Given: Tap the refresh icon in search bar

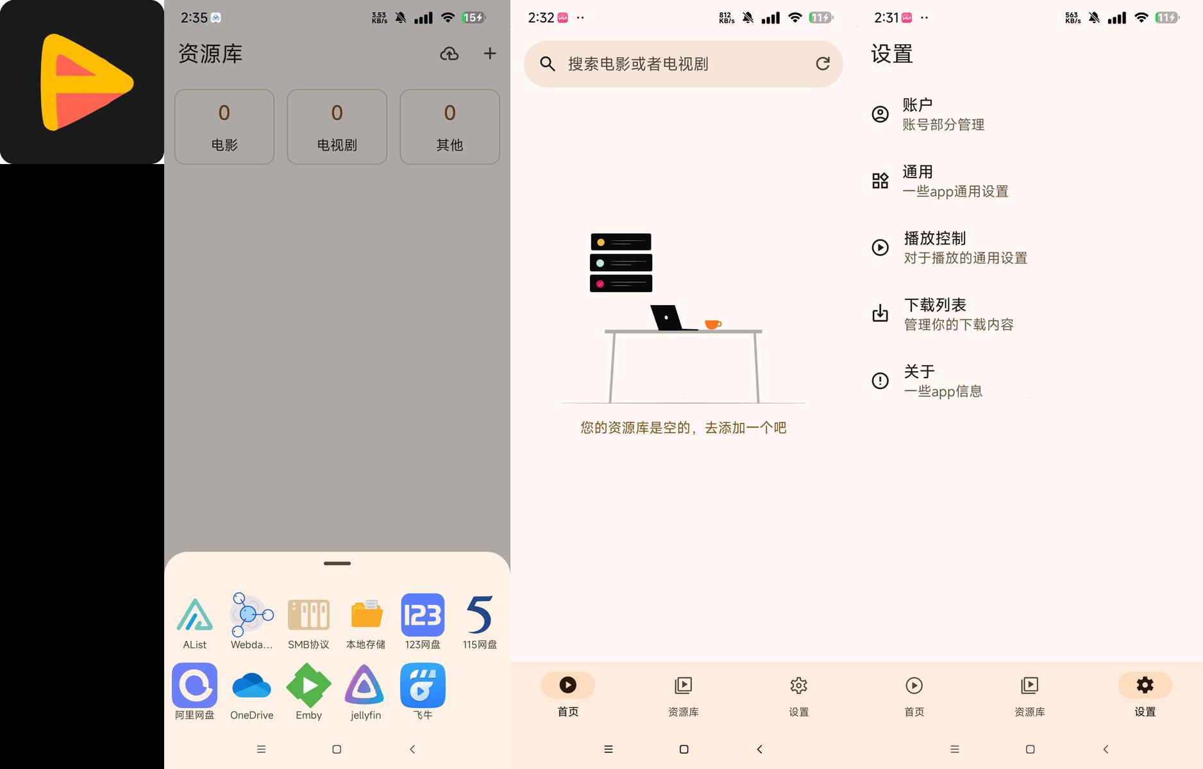Looking at the screenshot, I should coord(823,63).
